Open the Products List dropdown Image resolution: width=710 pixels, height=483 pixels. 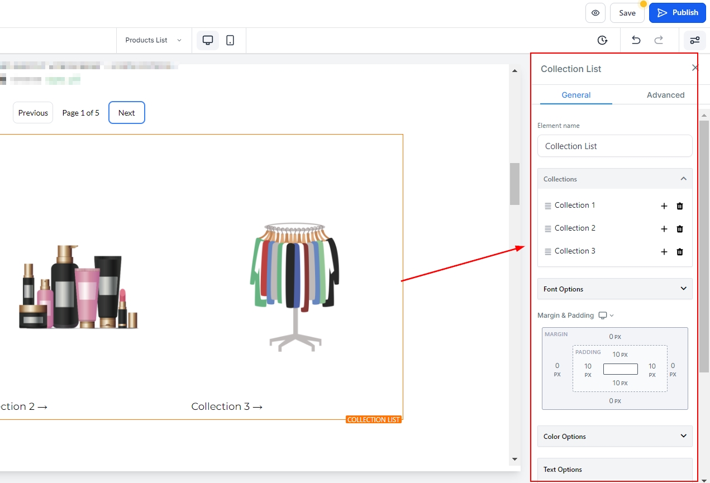coord(153,40)
